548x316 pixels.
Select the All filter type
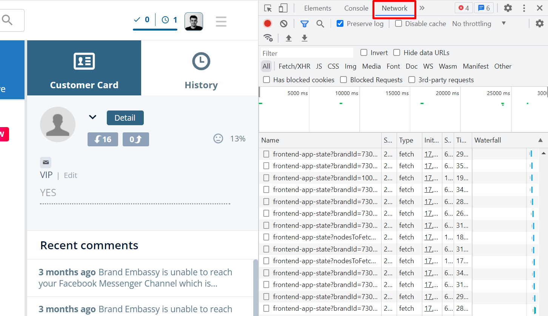(266, 66)
